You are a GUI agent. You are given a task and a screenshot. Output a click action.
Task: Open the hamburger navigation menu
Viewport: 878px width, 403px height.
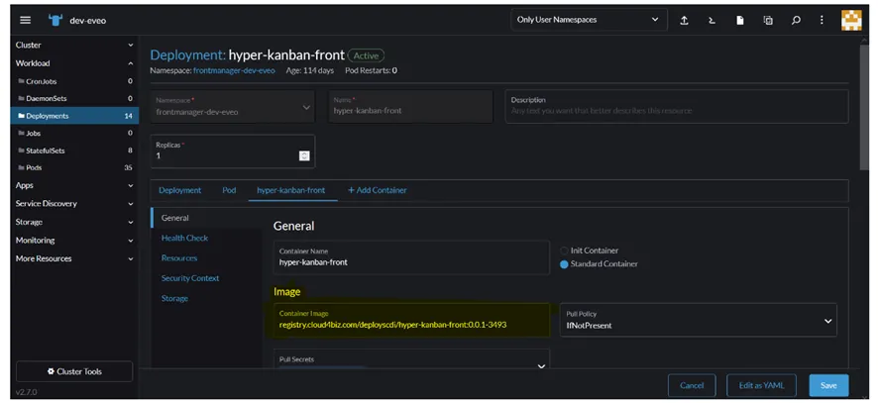tap(25, 20)
